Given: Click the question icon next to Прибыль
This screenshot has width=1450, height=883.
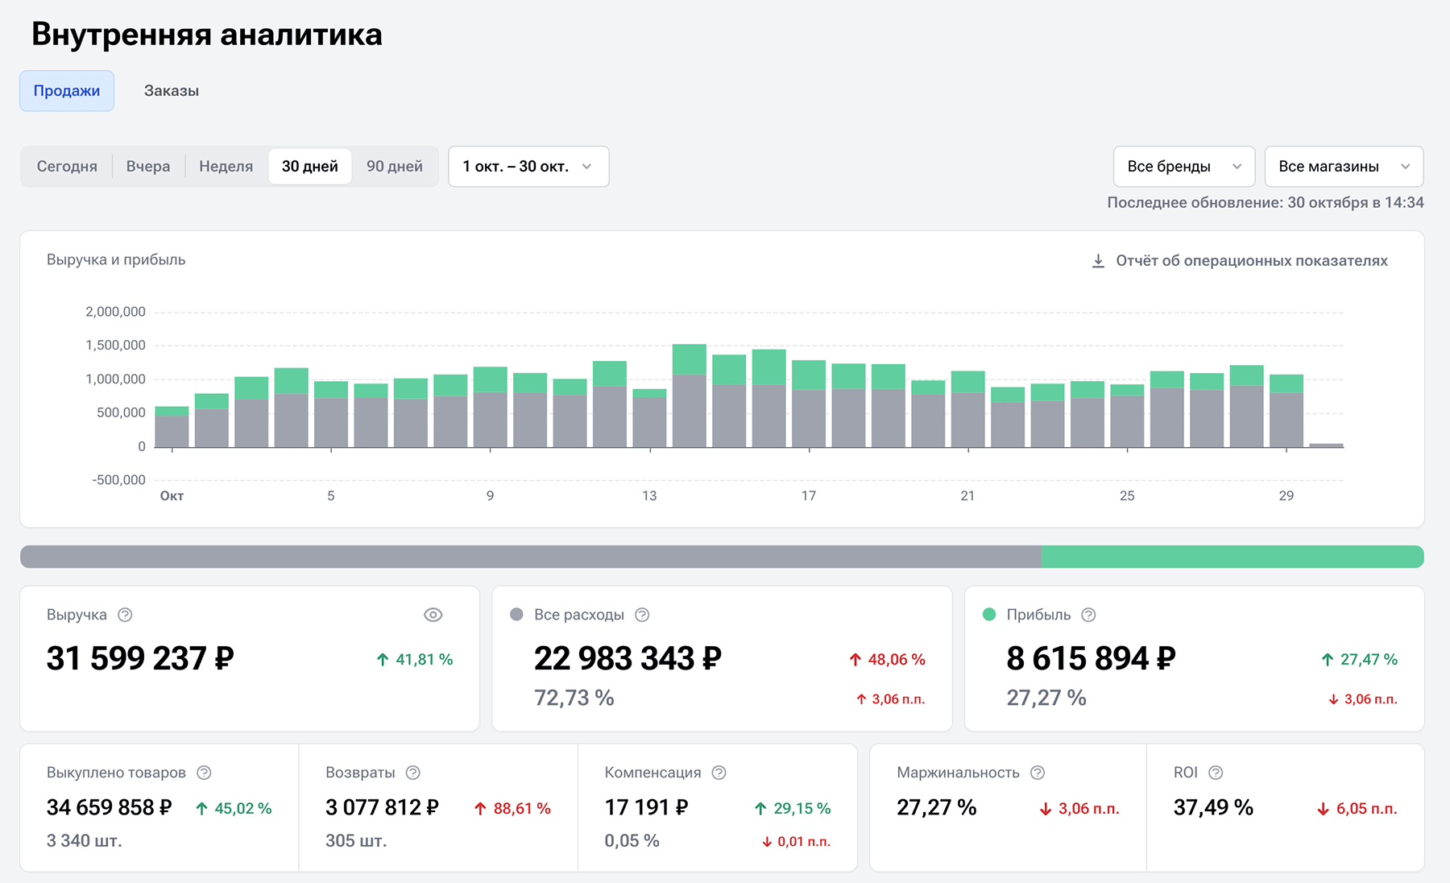Looking at the screenshot, I should tap(1088, 615).
